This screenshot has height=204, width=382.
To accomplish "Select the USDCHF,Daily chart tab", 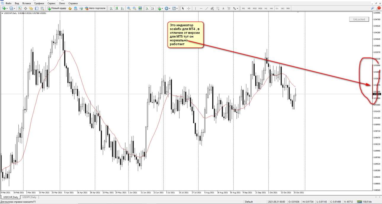I will (11, 197).
